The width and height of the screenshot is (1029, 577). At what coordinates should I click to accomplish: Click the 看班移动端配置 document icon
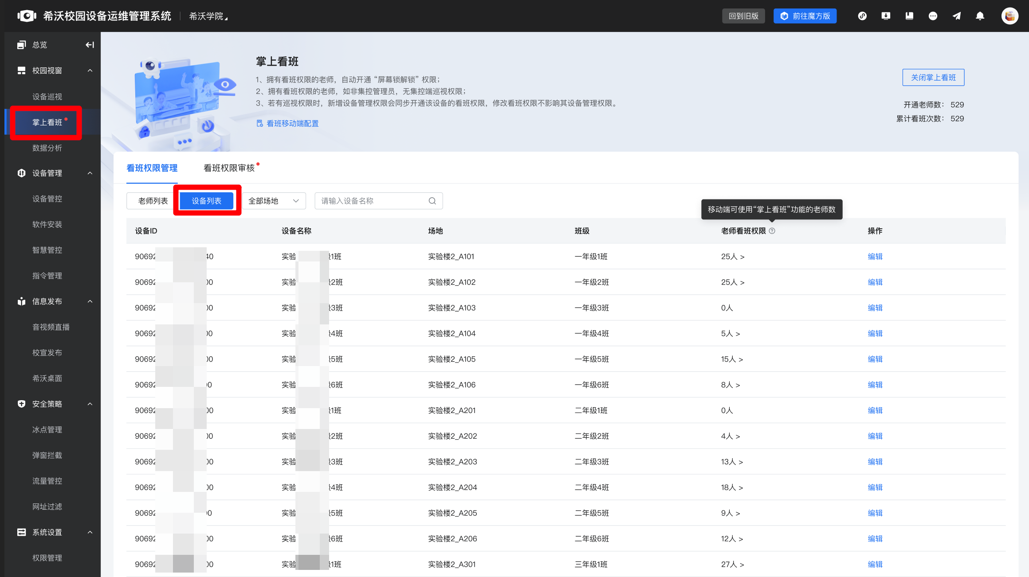point(259,123)
